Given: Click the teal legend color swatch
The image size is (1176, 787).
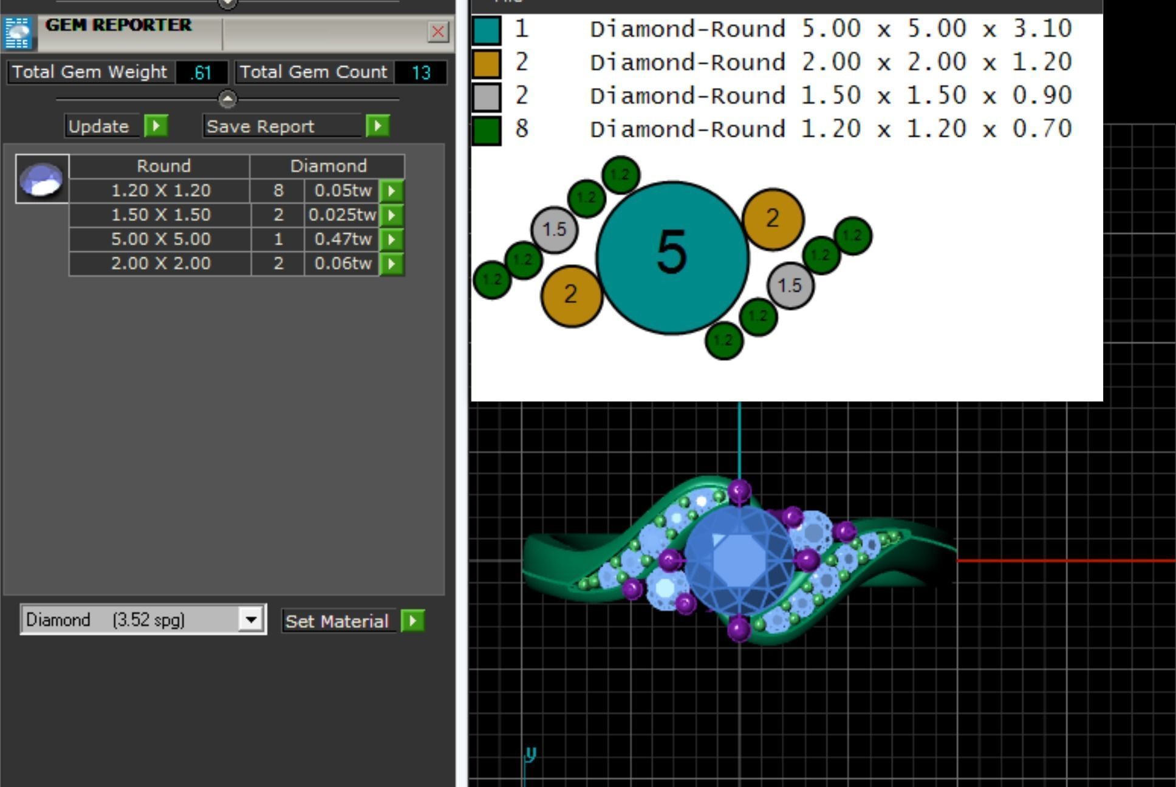Looking at the screenshot, I should click(487, 30).
